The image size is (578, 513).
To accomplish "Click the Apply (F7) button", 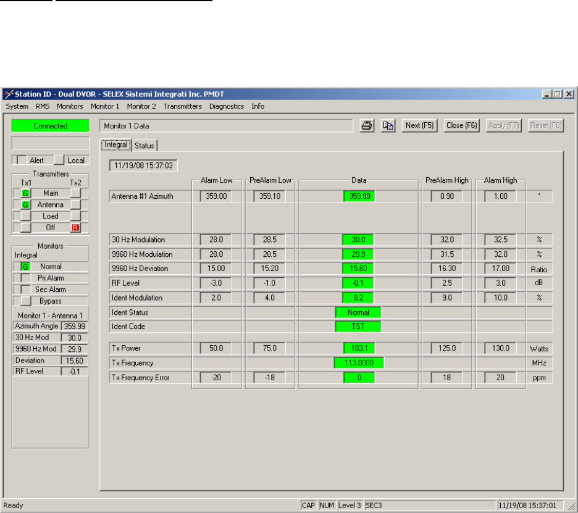I will (x=503, y=126).
